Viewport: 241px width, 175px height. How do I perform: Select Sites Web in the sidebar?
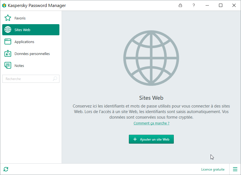click(x=31, y=30)
